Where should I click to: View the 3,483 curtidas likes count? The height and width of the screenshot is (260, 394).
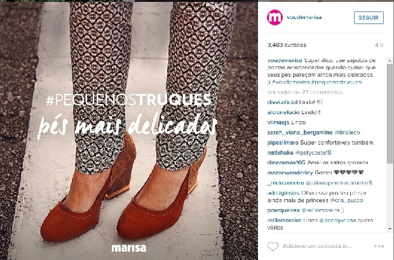287,45
